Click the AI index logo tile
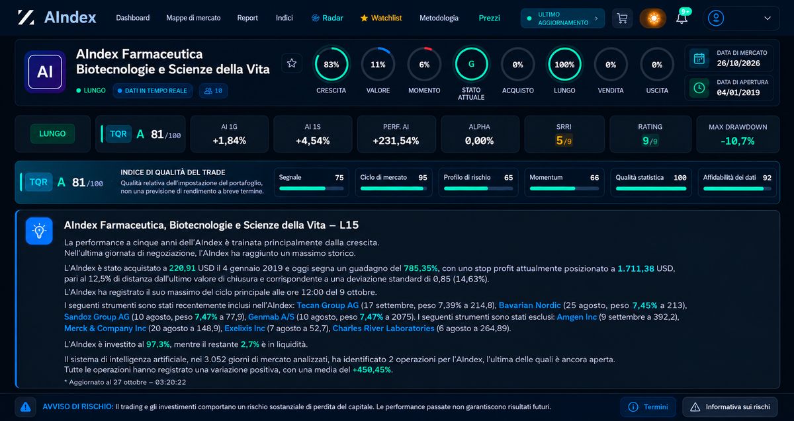The image size is (794, 421). click(x=45, y=71)
